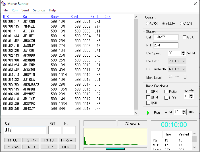Click the Call column header in log
Viewport: 200px width, 152px height.
coord(27,17)
